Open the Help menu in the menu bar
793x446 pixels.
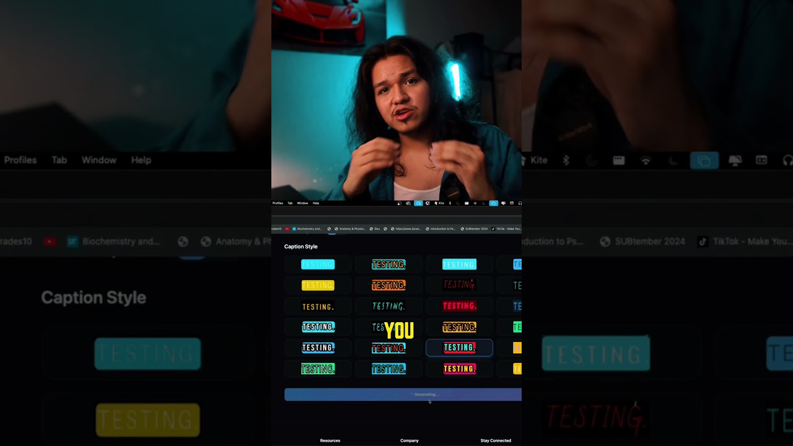[316, 203]
